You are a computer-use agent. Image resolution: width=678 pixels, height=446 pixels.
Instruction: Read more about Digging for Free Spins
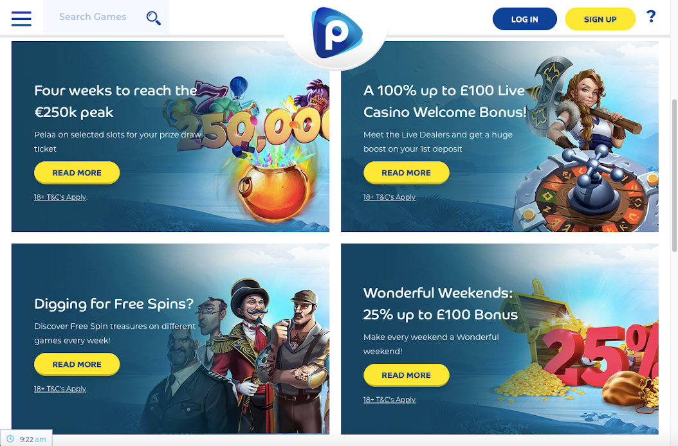(77, 364)
